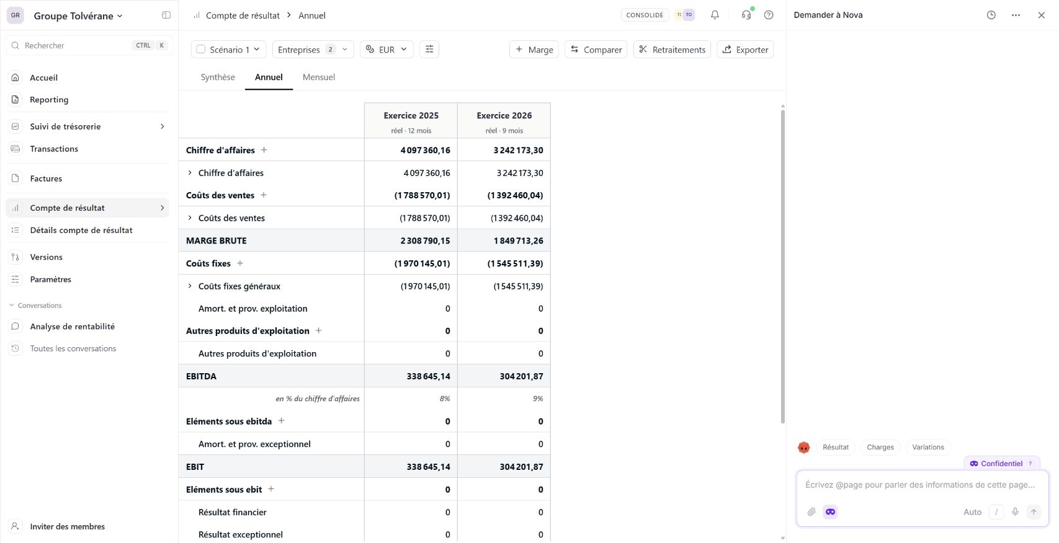This screenshot has height=543, width=1059.
Task: Expand the Chiffre d'affaires sub-row
Action: [190, 173]
